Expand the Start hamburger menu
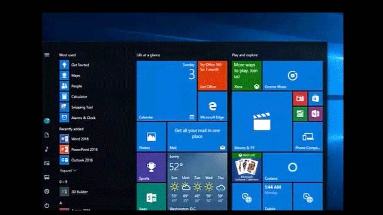The image size is (383, 215). click(47, 55)
